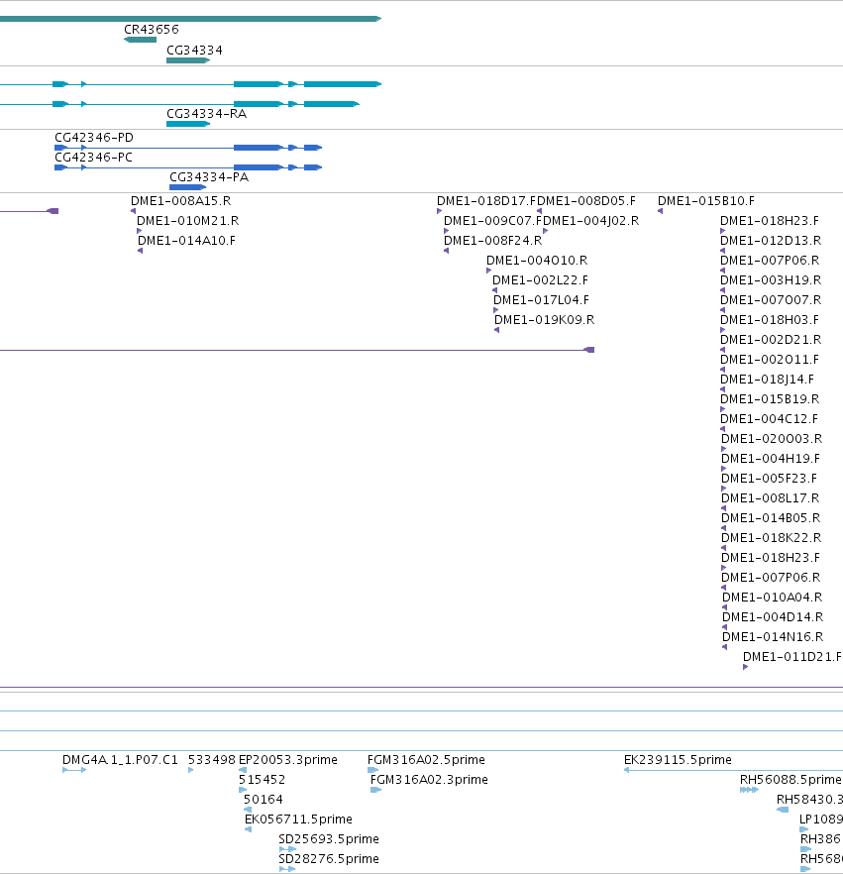Select clone end DME1-008A15.R

180,201
